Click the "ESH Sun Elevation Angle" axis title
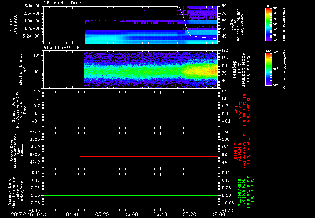Viewport: 315px width, 218px height. 237,25
